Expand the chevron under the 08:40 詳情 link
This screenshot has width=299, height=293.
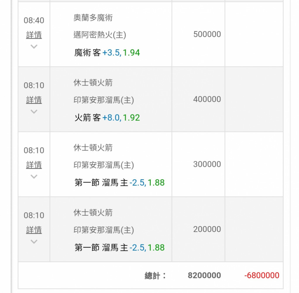coord(34,46)
